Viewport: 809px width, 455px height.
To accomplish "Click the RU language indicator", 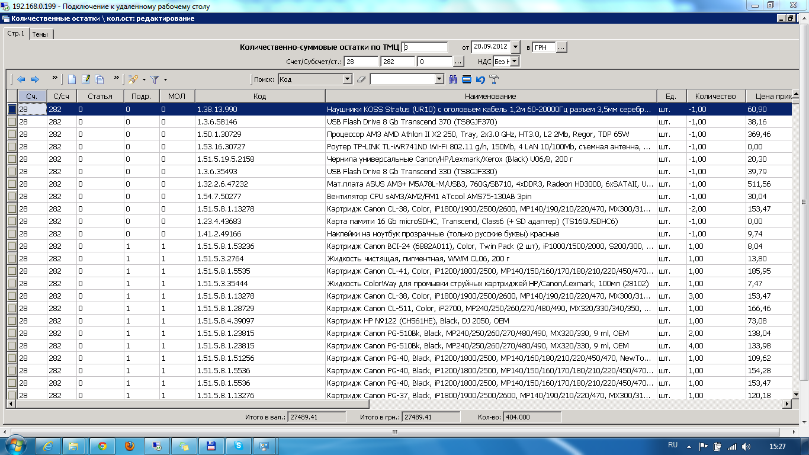I will 673,445.
